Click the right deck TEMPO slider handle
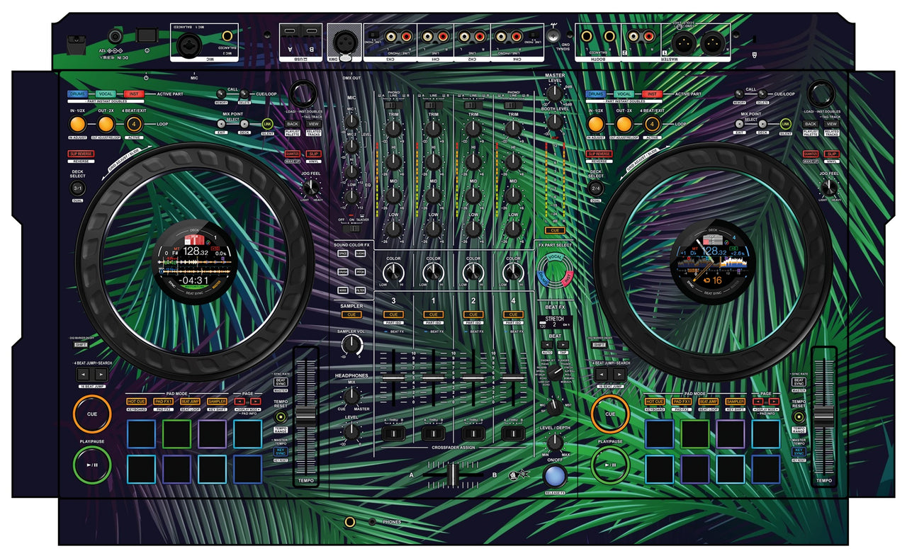907x551 pixels. (823, 416)
